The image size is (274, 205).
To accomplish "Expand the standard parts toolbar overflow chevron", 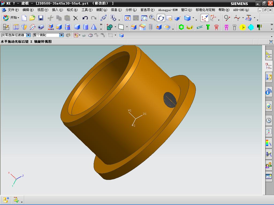I will pos(272,25).
